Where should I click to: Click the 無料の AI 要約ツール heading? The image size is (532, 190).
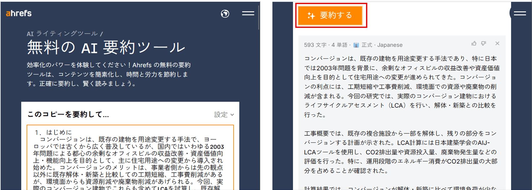point(106,48)
